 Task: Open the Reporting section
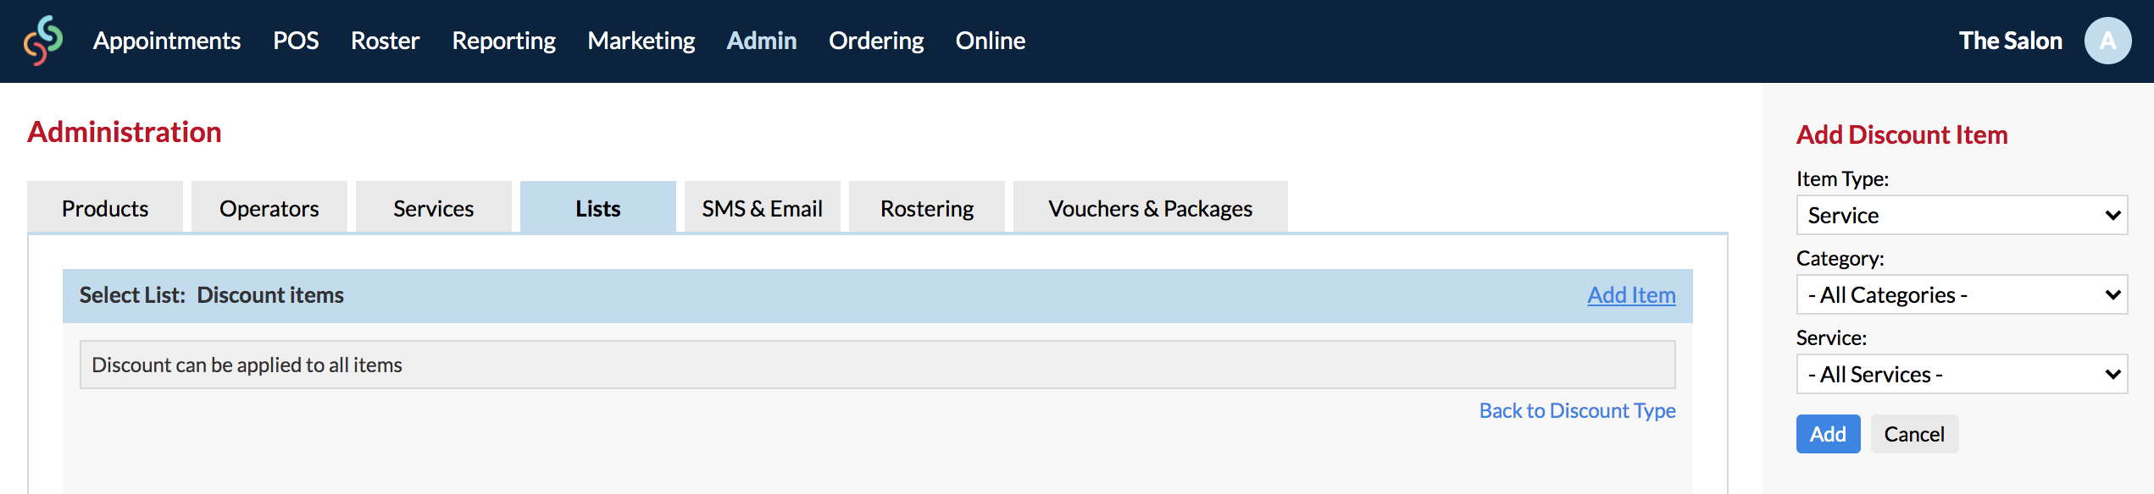504,41
